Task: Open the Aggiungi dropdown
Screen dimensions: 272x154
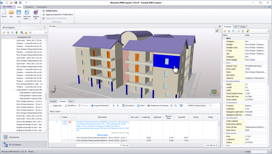Action: point(56,106)
